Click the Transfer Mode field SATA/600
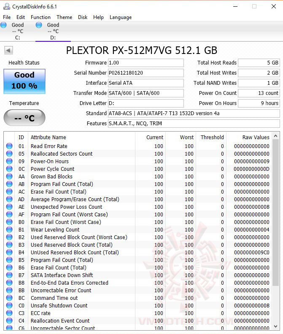The image size is (283, 334). (x=146, y=93)
